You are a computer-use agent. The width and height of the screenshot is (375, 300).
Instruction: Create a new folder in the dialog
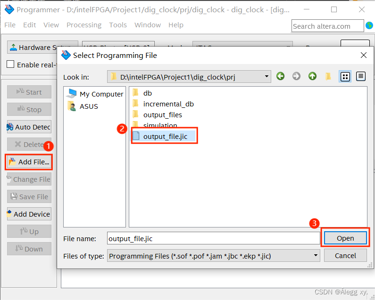[x=328, y=76]
